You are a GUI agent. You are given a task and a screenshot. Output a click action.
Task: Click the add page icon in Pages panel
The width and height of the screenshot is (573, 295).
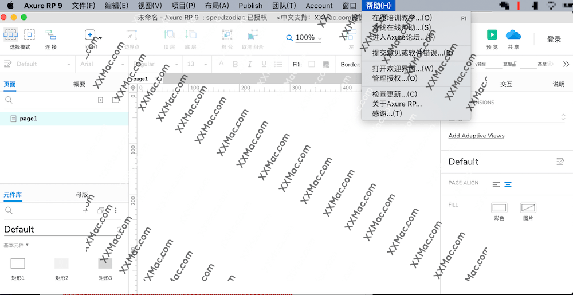point(100,100)
